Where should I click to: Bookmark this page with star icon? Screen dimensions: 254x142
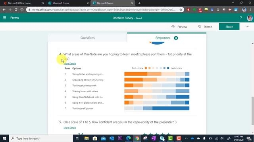[181, 9]
